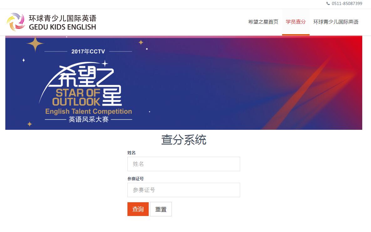Click the 重置 reset button
This screenshot has width=371, height=232.
pyautogui.click(x=161, y=209)
